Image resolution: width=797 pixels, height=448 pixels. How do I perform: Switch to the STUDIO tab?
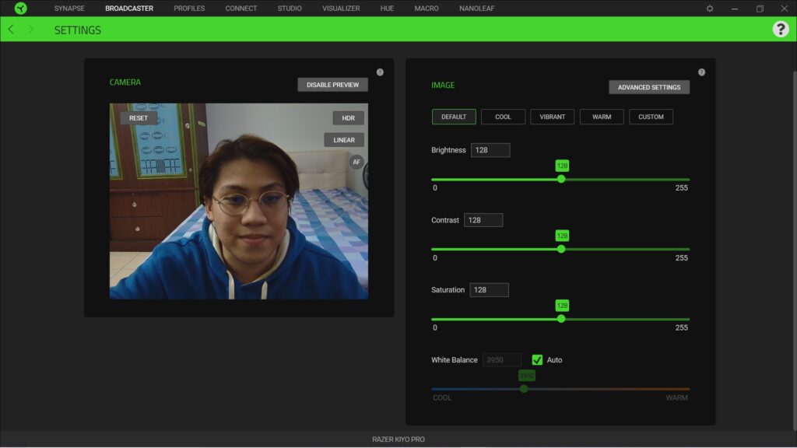(x=289, y=9)
